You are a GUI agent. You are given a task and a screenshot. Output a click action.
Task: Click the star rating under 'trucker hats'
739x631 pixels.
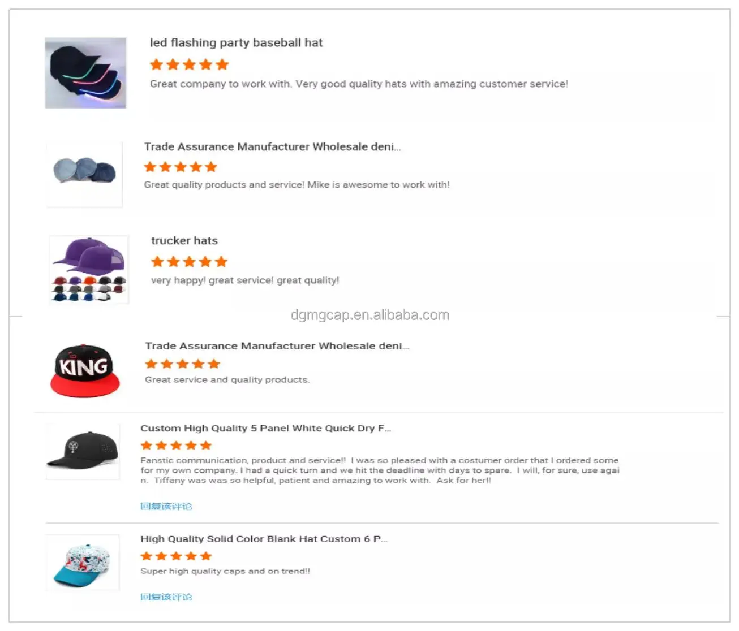pos(189,262)
